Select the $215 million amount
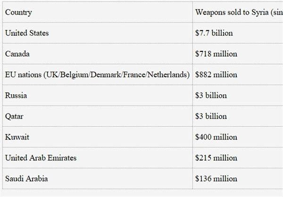Screen dimensions: 283x197 click(216, 158)
